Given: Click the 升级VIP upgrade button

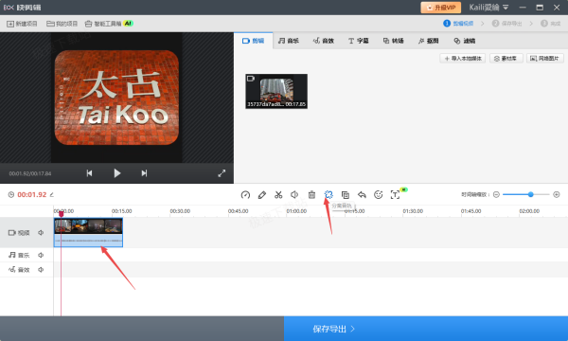Looking at the screenshot, I should coord(441,8).
